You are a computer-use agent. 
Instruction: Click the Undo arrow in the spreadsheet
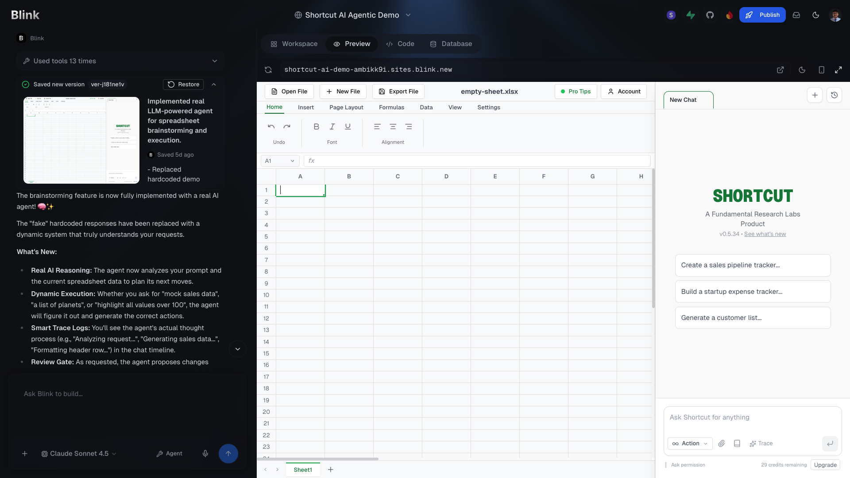tap(271, 127)
